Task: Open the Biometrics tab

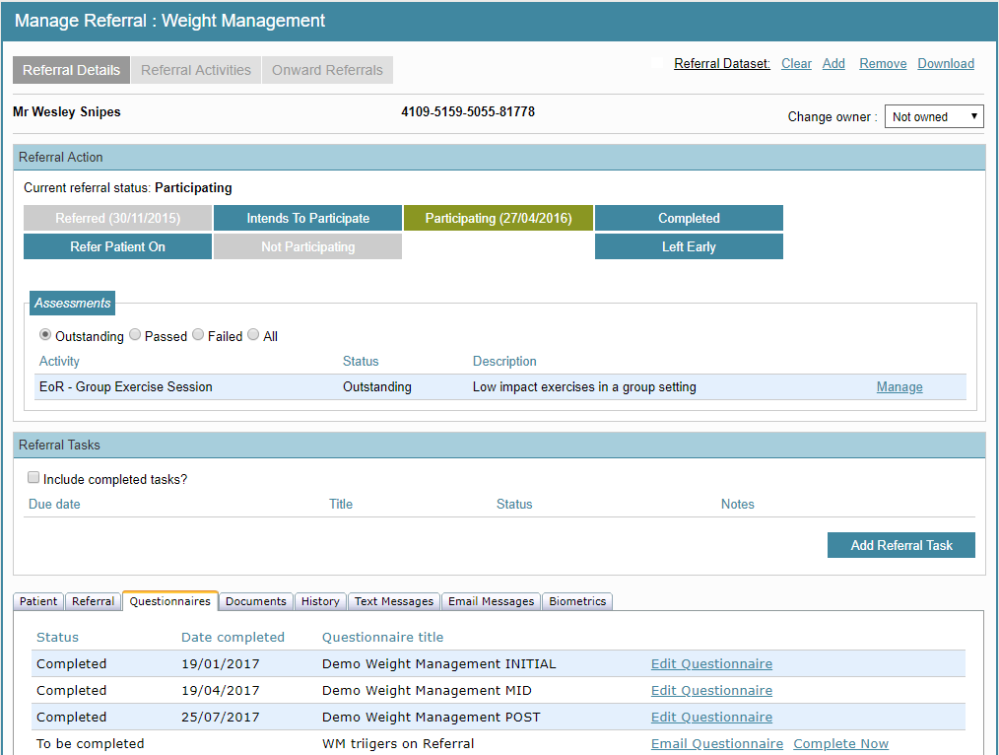Action: [x=578, y=601]
